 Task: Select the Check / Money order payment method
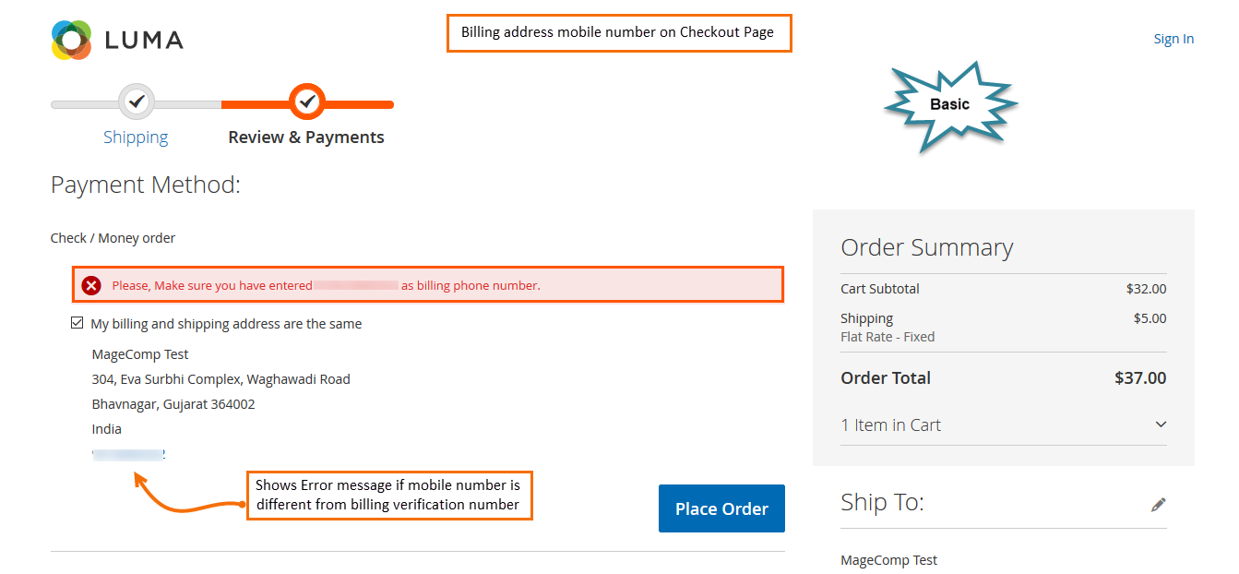pyautogui.click(x=113, y=238)
